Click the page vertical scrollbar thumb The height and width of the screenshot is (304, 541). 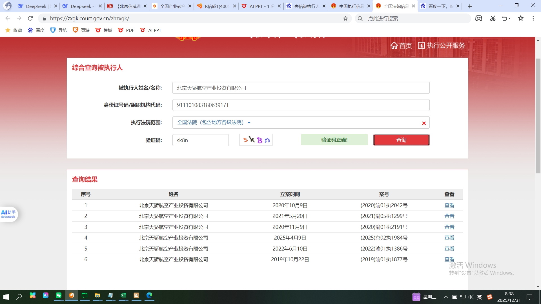pos(538,115)
